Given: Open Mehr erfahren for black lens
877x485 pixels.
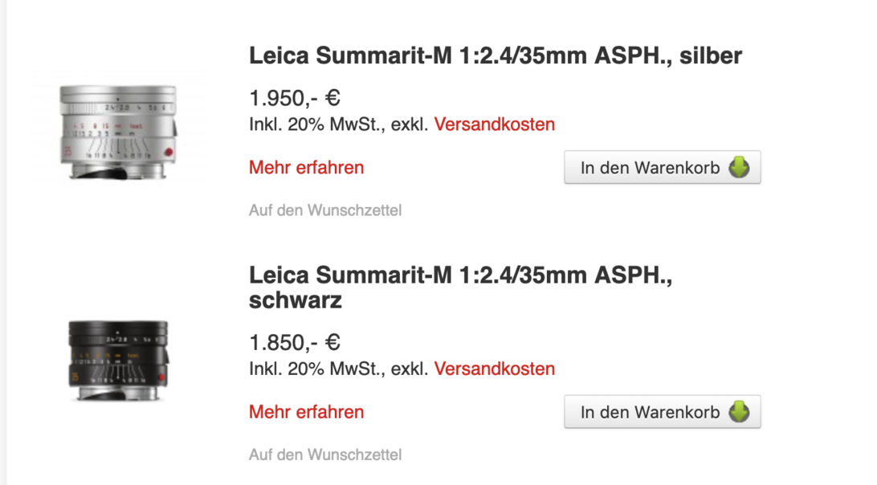Looking at the screenshot, I should [306, 412].
